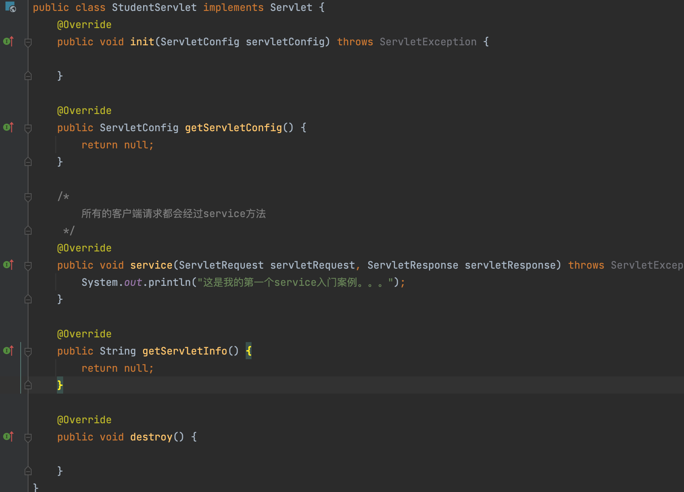This screenshot has width=684, height=492.
Task: Click the implements marker beside getServletConfig method
Action: click(9, 127)
